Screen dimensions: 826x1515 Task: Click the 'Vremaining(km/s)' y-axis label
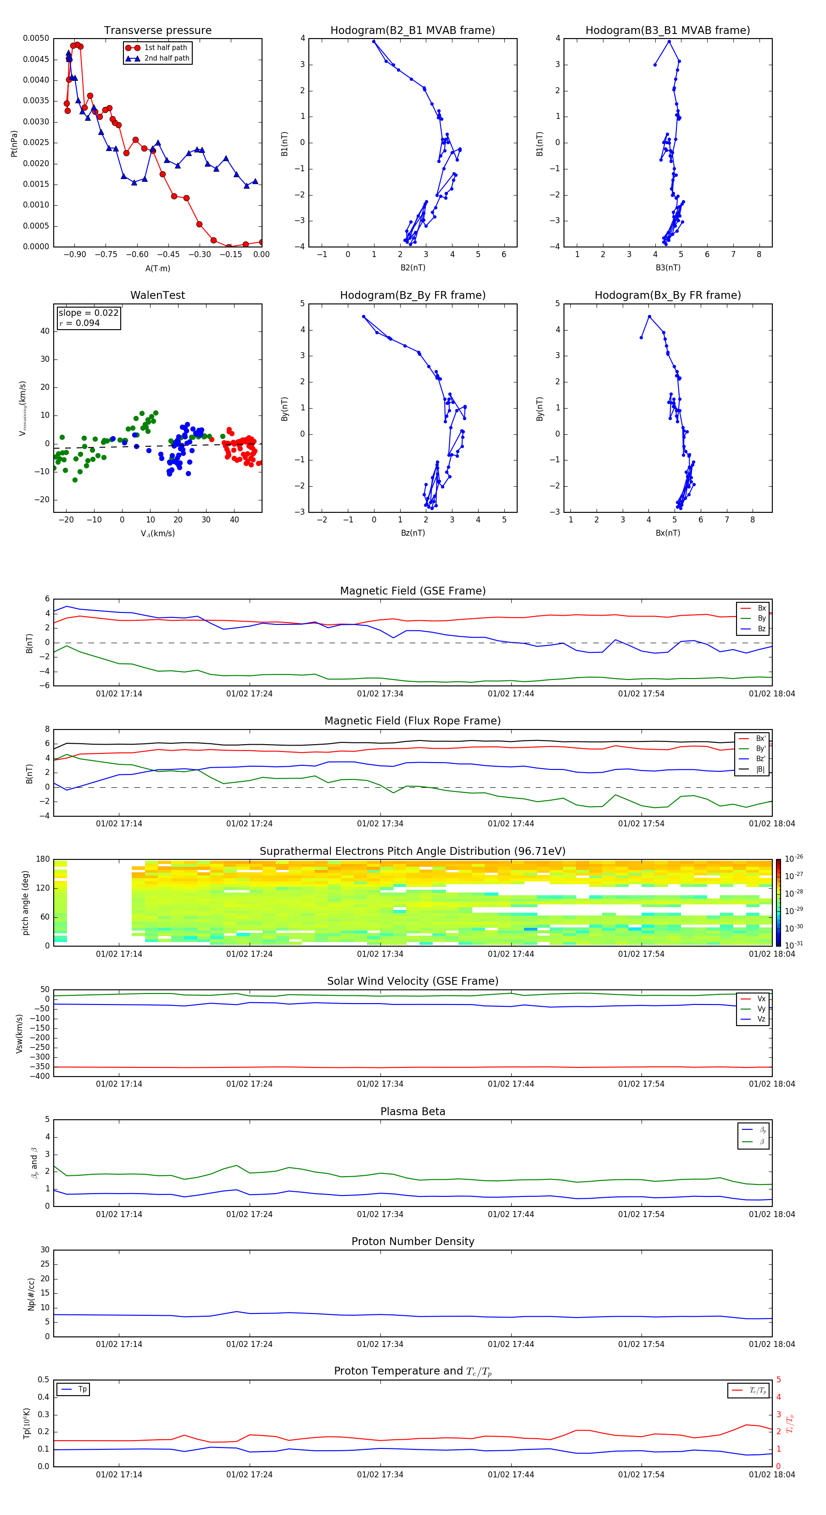point(22,408)
